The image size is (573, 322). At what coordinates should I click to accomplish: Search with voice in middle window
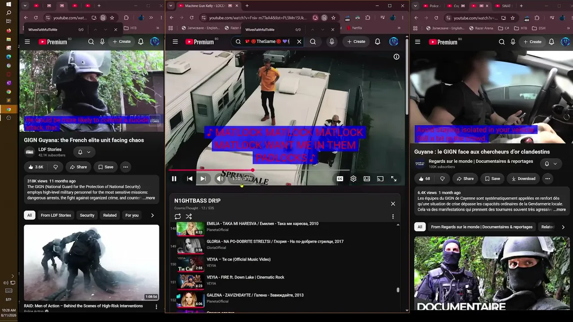332,42
